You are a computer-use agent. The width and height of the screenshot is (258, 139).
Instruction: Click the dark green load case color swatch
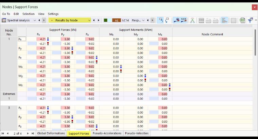click(106, 20)
